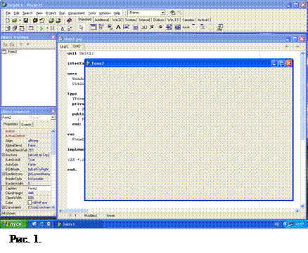This screenshot has height=253, width=308.
Task: Select the CheckBox component icon
Action: tap(152, 27)
